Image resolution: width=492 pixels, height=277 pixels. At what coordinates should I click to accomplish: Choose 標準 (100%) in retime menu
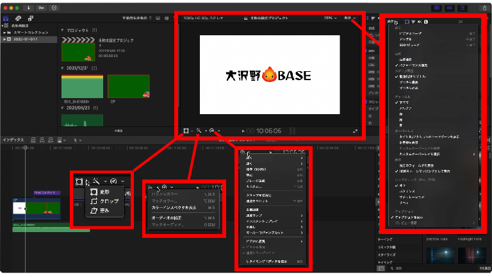tap(274, 169)
